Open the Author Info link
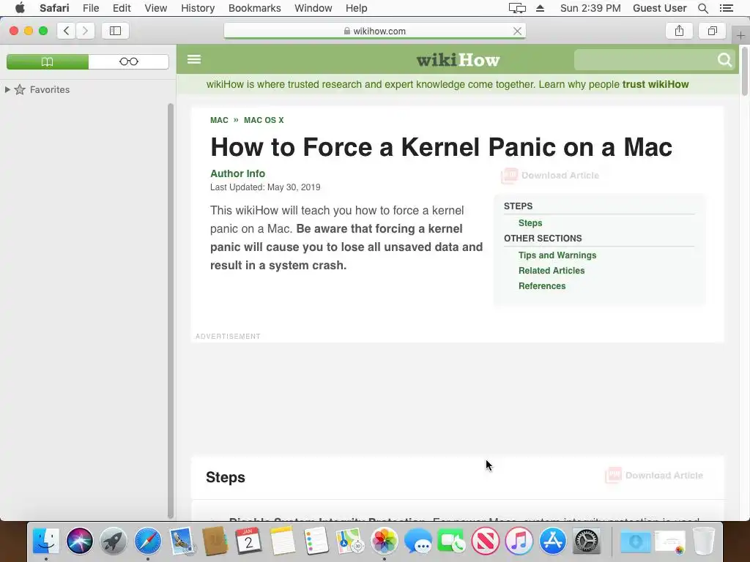 237,173
